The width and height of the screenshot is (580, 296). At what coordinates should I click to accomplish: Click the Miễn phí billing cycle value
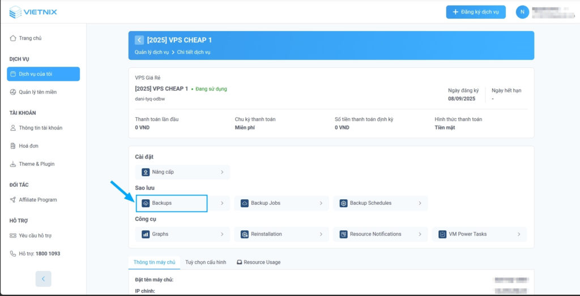coord(245,127)
